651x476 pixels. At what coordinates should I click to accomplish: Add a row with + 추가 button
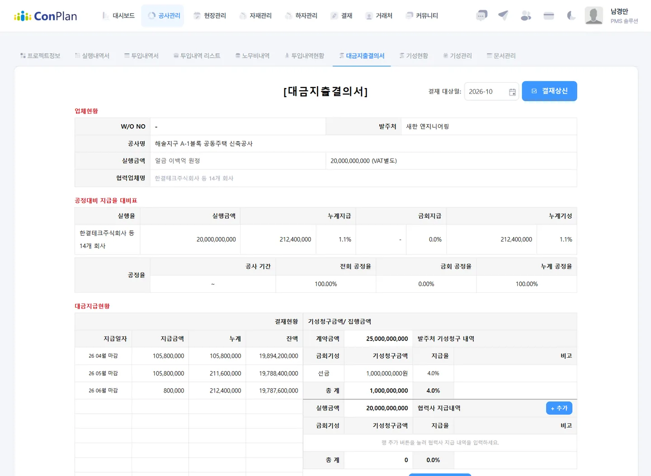pyautogui.click(x=559, y=408)
